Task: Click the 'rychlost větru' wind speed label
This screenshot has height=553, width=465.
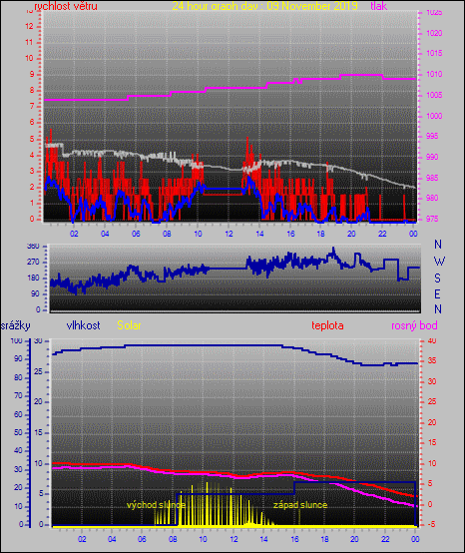Action: pos(66,6)
